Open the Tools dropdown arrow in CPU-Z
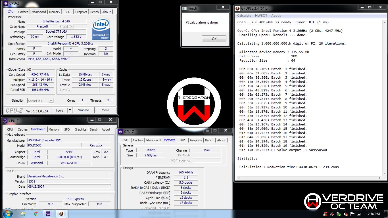Viewport: 388px width, 218px height. click(x=70, y=110)
